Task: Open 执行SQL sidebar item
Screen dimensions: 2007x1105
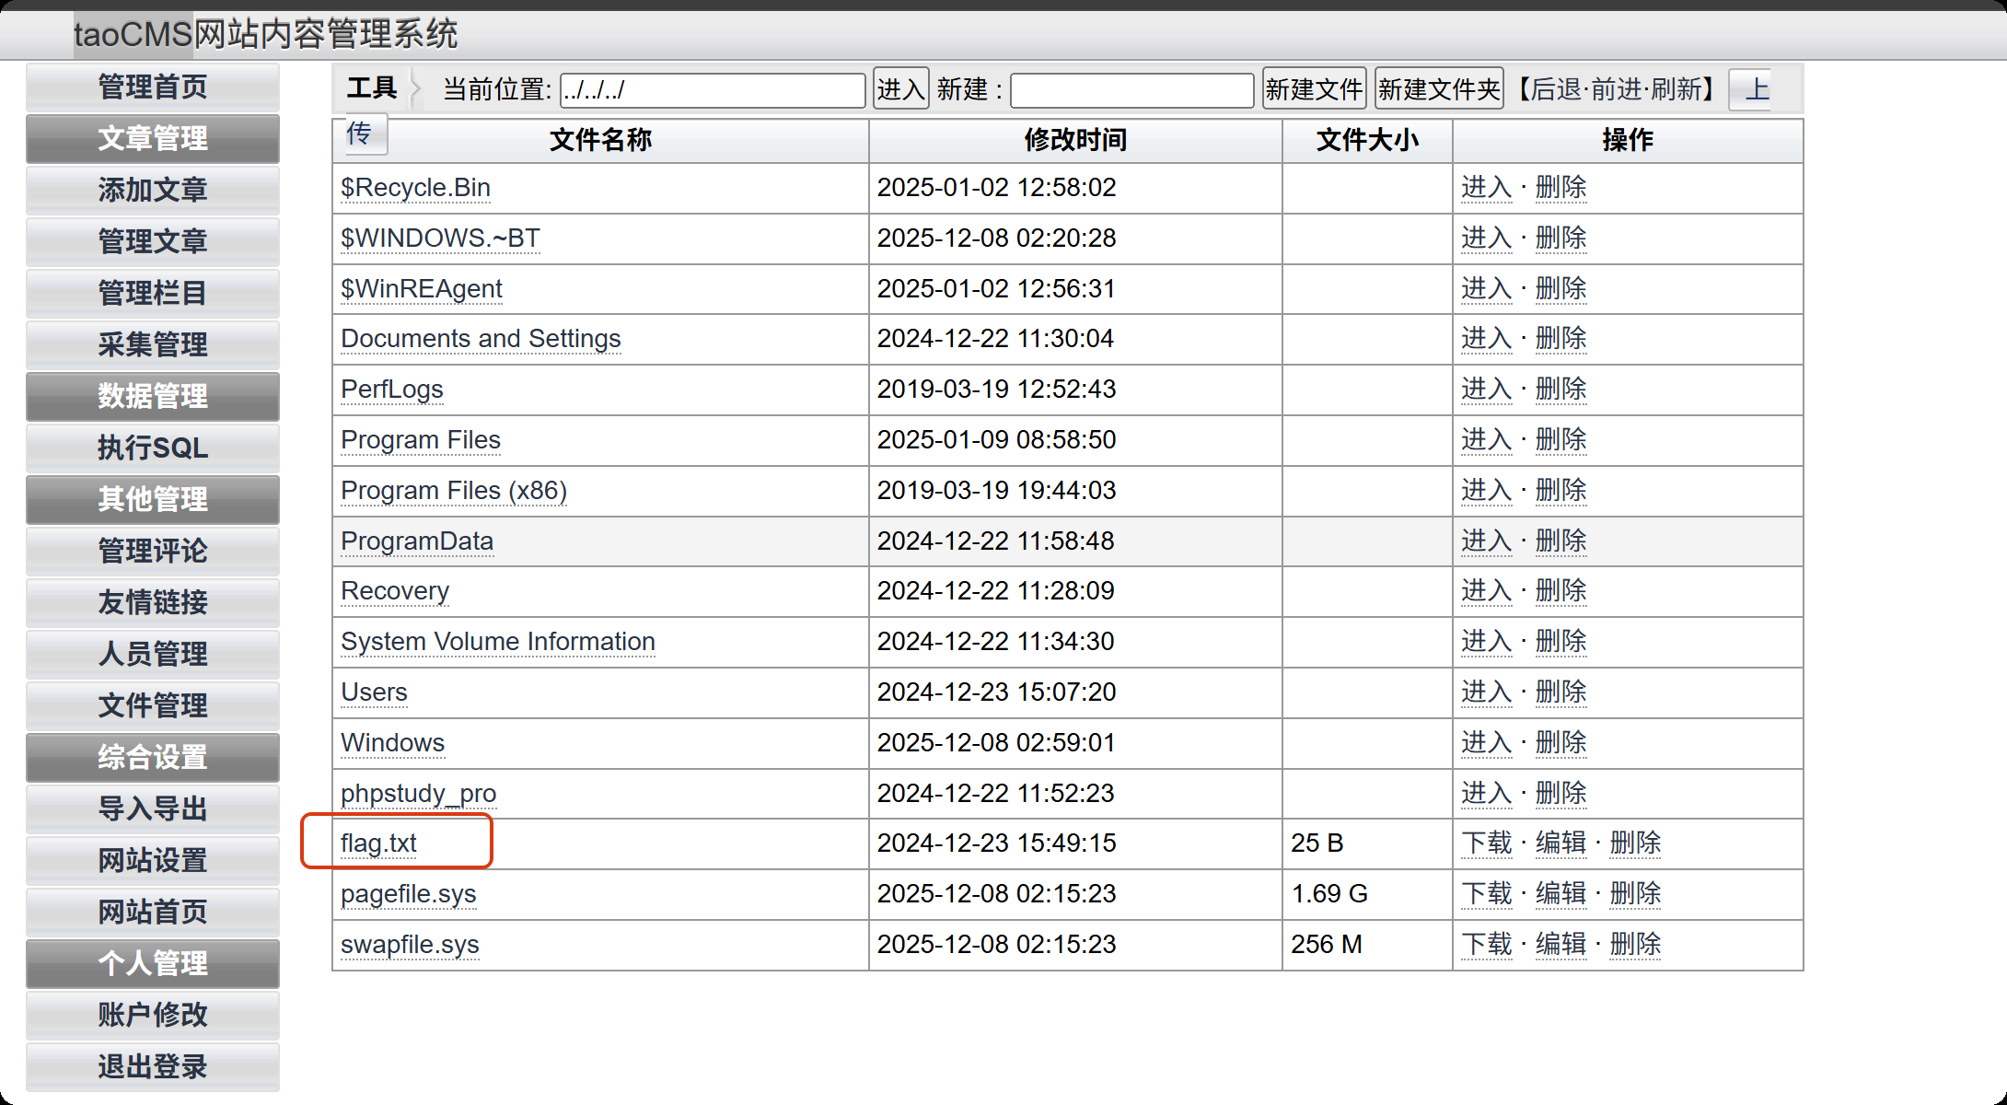Action: click(x=153, y=448)
